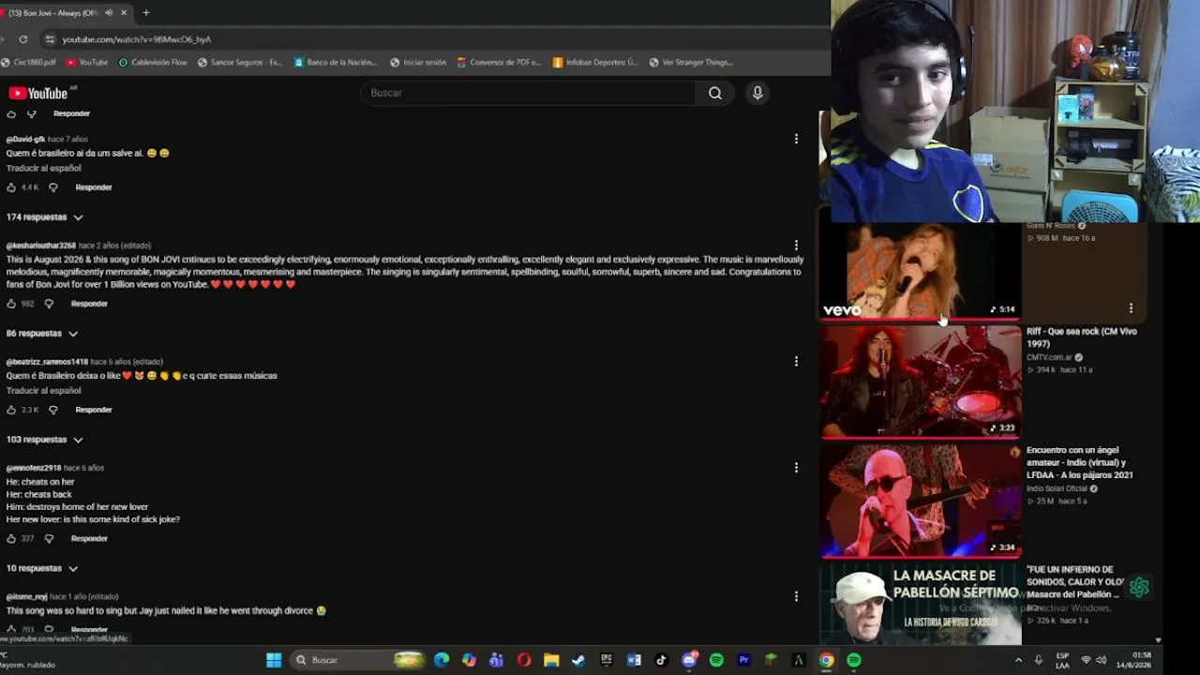Play the Indio Solari Encuentro con un ángel thumbnail
This screenshot has width=1200, height=675.
click(x=921, y=500)
